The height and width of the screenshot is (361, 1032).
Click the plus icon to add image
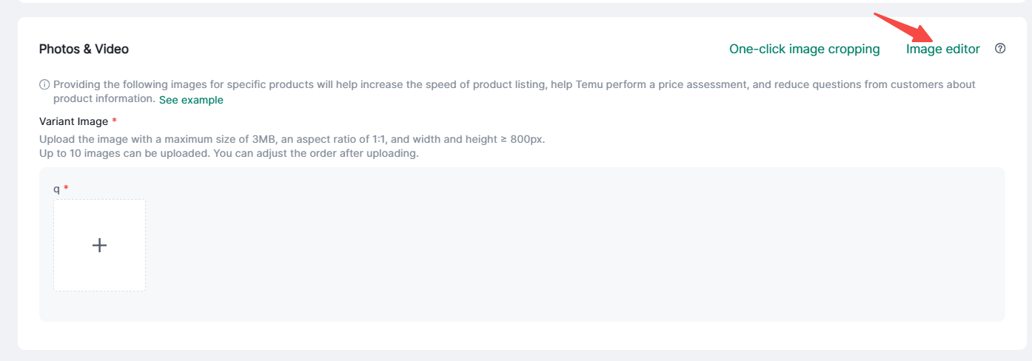point(99,245)
